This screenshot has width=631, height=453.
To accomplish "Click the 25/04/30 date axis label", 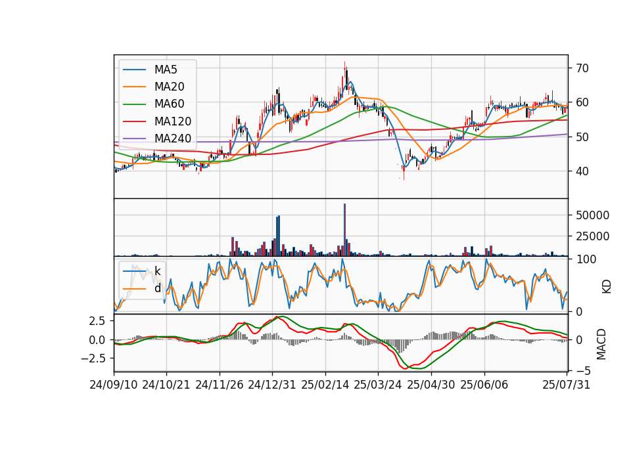I will [x=431, y=385].
